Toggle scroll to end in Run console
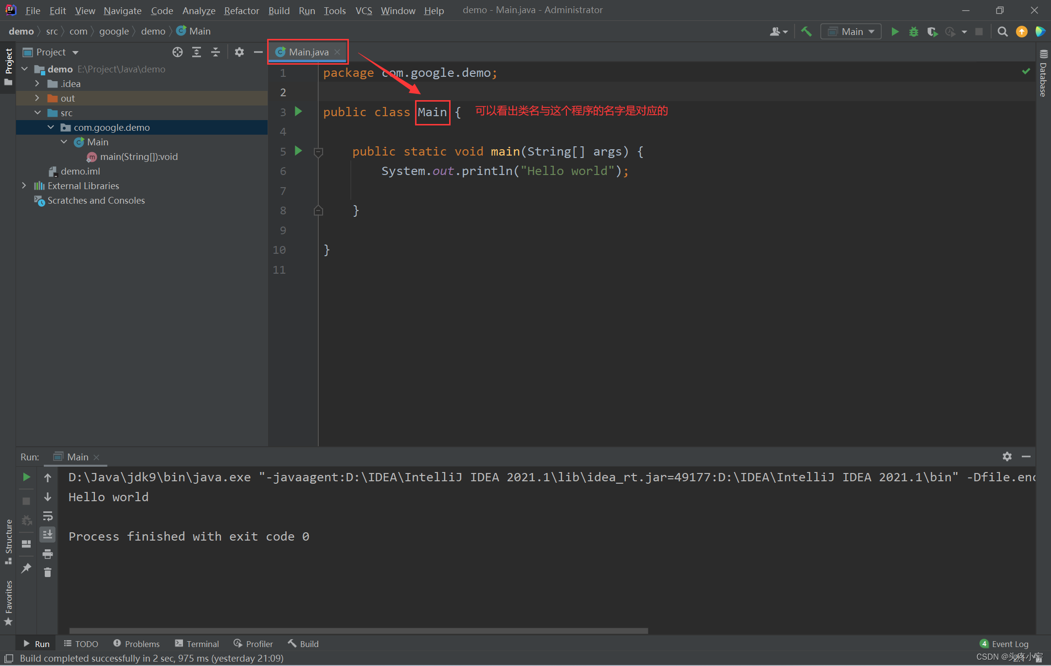This screenshot has width=1051, height=666. [x=48, y=535]
